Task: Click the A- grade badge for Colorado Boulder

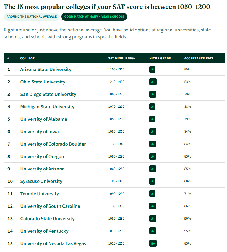Action: pos(153,144)
